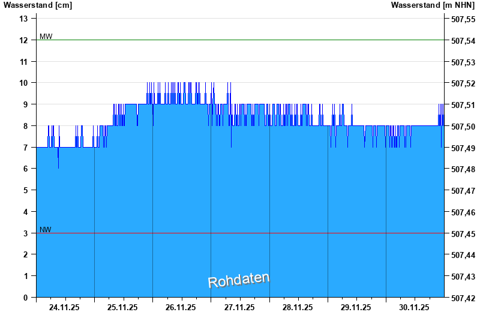Image resolution: width=480 pixels, height=330 pixels.
Task: Click the right axis value 507,45
Action: coord(463,234)
